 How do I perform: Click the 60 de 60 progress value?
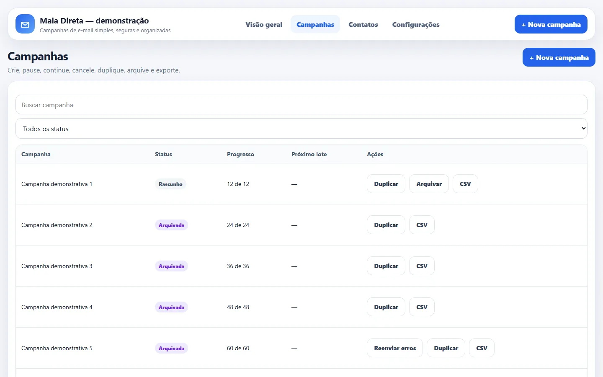[x=238, y=348]
